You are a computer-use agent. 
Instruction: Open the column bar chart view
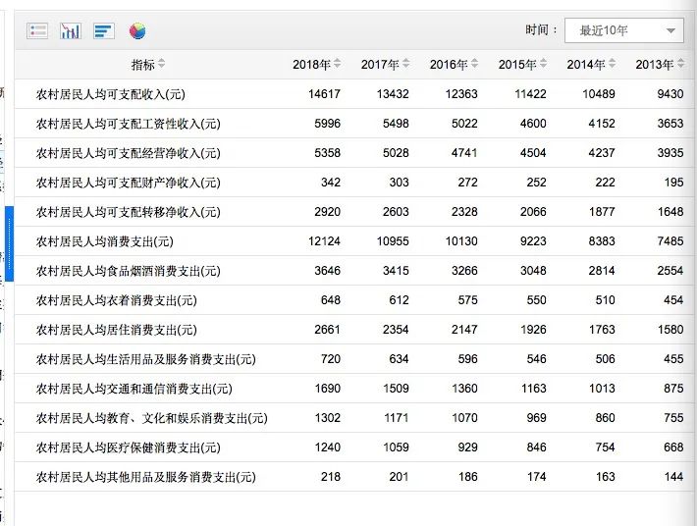[x=71, y=31]
